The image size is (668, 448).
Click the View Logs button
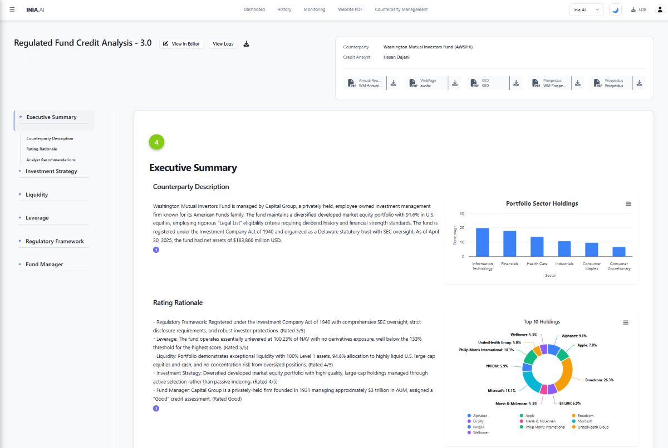pos(223,43)
